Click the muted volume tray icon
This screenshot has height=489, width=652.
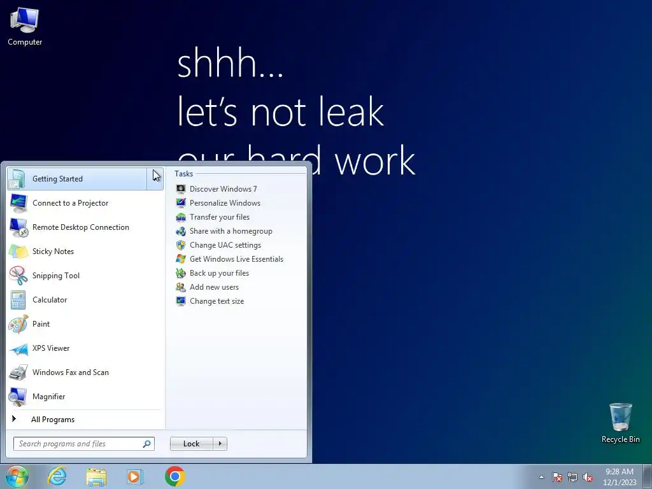(588, 477)
